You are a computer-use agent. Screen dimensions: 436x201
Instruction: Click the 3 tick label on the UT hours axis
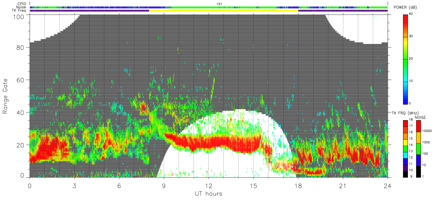[74, 186]
